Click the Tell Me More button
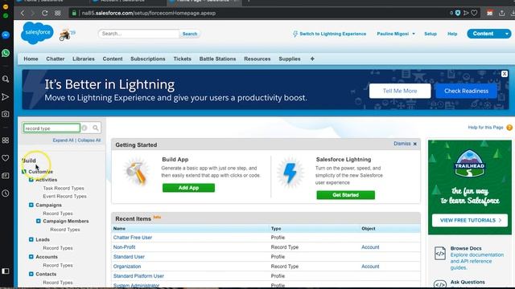Screen dimensions: 515x289 coord(400,91)
